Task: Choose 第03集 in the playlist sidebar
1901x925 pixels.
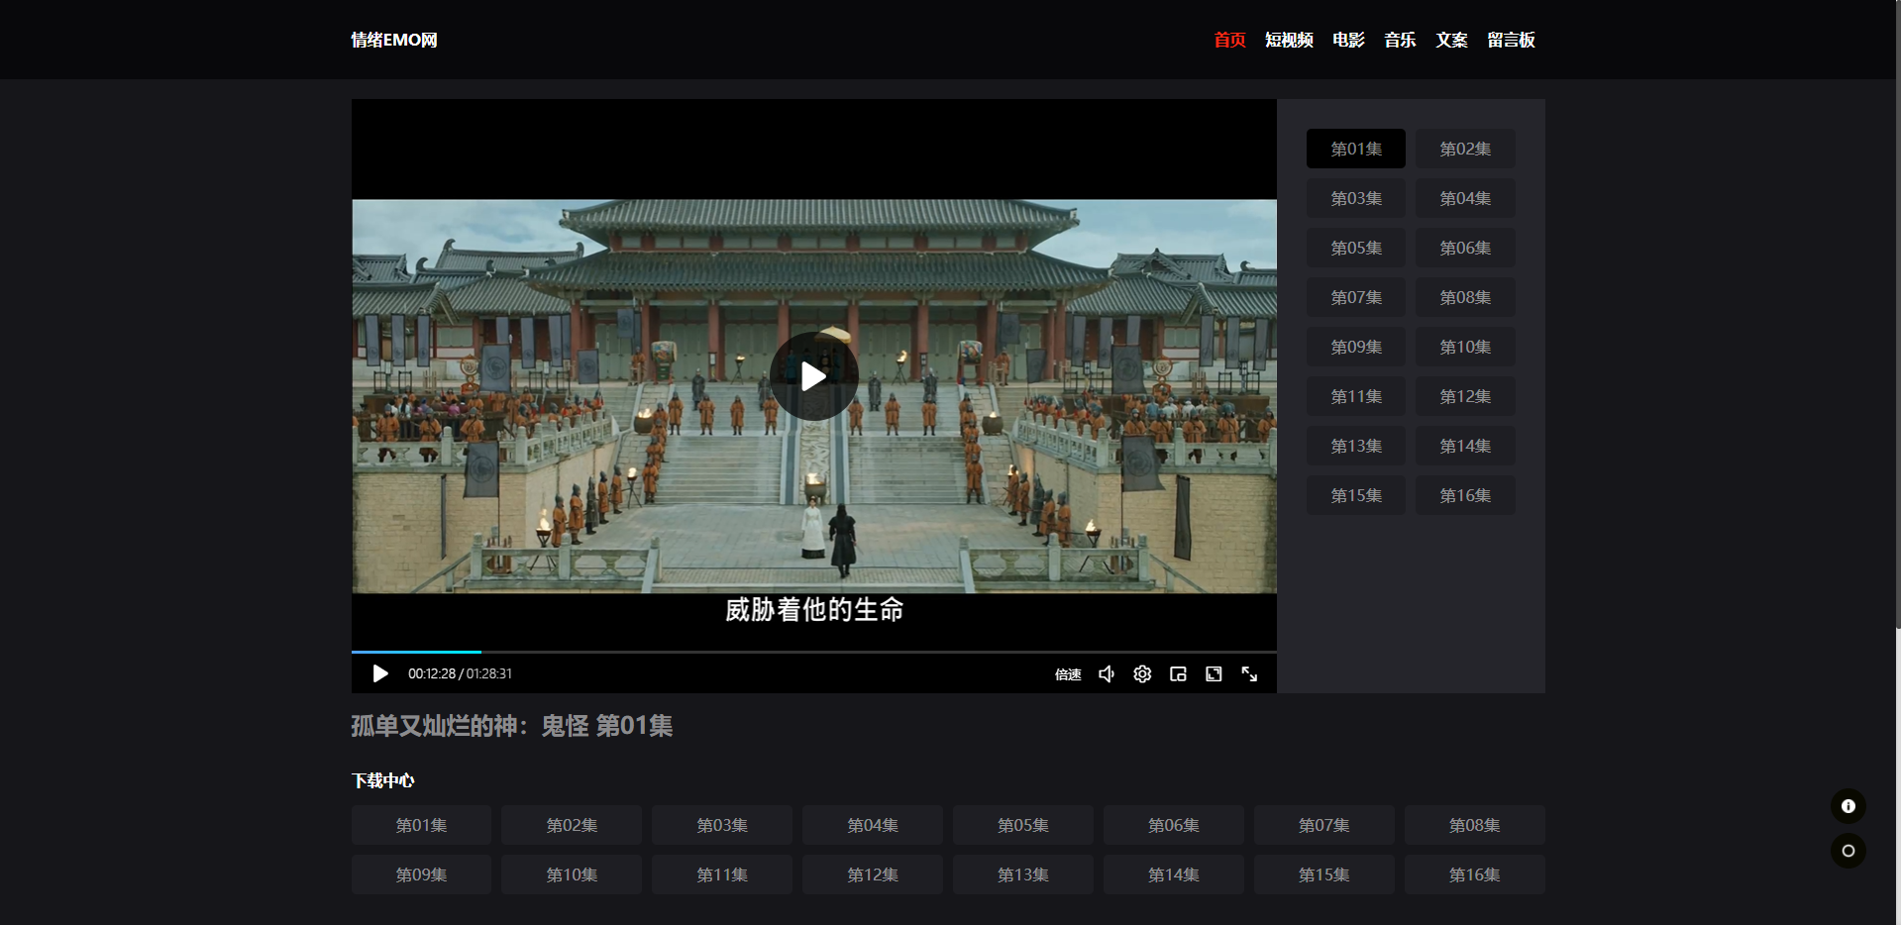Action: (1356, 198)
